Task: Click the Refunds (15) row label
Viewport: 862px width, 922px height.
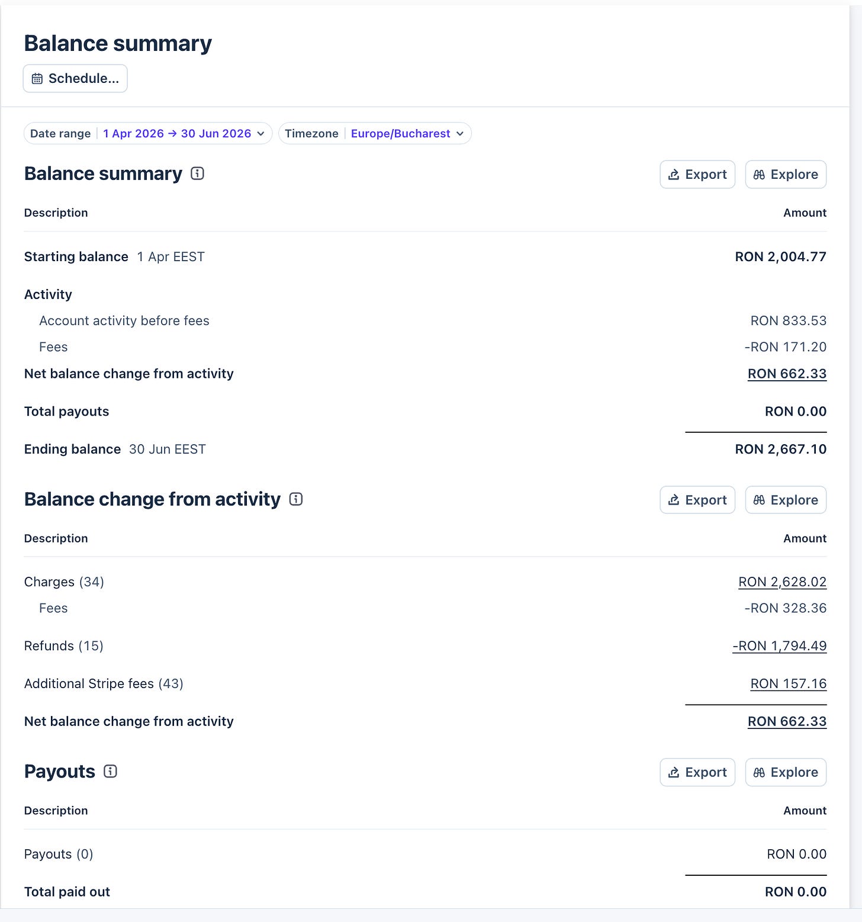Action: click(x=64, y=646)
